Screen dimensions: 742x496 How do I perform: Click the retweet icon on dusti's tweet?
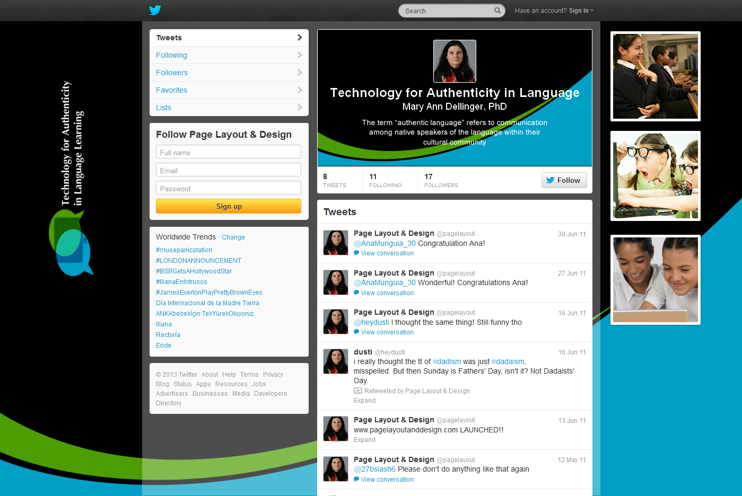tap(358, 391)
